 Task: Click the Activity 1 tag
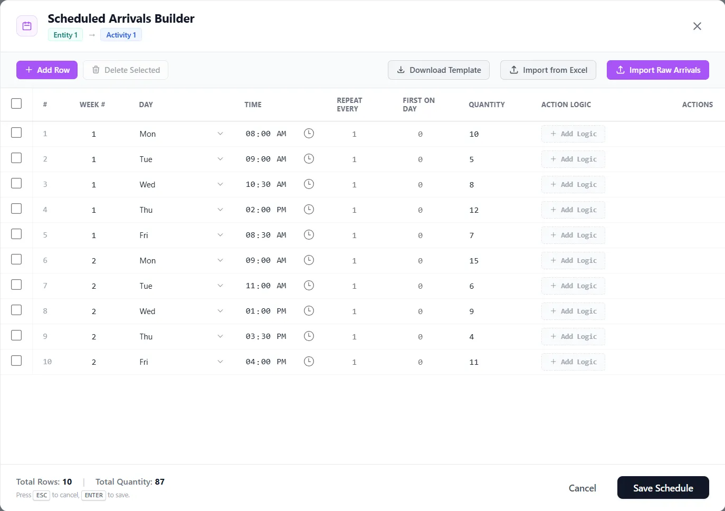coord(121,35)
